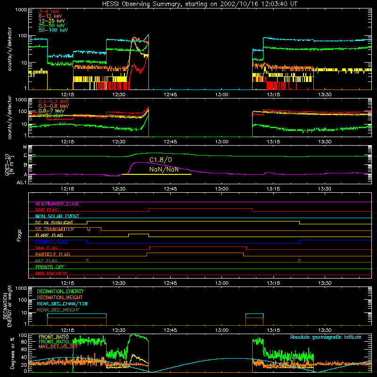Image resolution: width=377 pixels, height=377 pixels.
Task: Select the PARTICLE_FLAG label
Action: [53, 254]
